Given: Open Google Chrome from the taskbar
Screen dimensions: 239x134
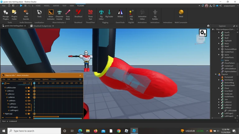Looking at the screenshot, I should [119, 131].
